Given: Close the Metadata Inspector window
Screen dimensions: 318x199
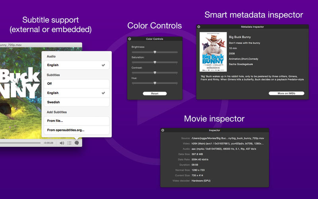Looking at the screenshot, I should [x=199, y=27].
